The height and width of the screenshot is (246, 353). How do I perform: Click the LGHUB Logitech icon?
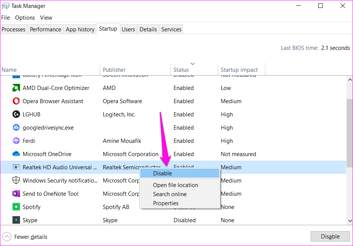pyautogui.click(x=16, y=114)
